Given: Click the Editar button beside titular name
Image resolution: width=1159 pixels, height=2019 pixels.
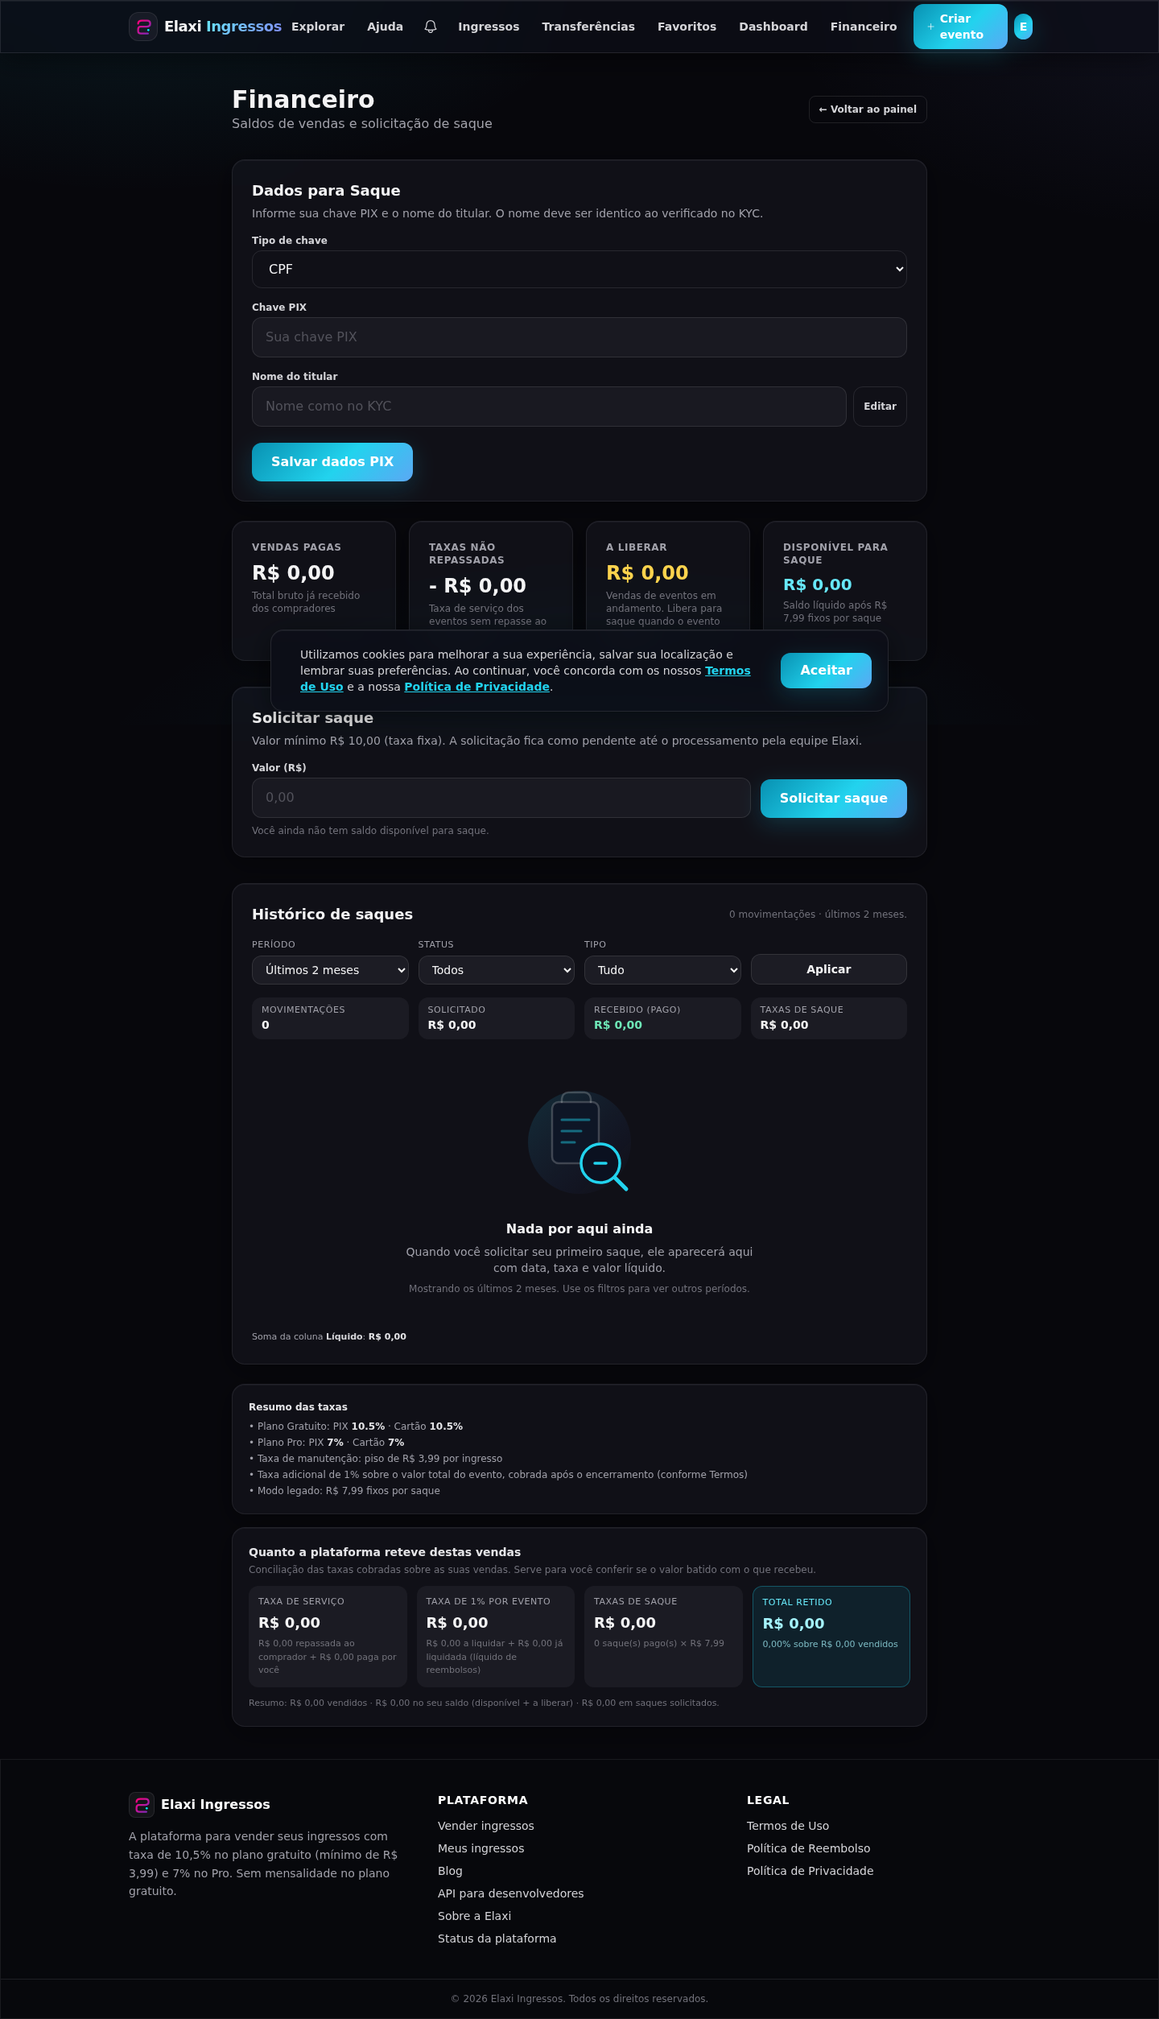Looking at the screenshot, I should click(880, 407).
